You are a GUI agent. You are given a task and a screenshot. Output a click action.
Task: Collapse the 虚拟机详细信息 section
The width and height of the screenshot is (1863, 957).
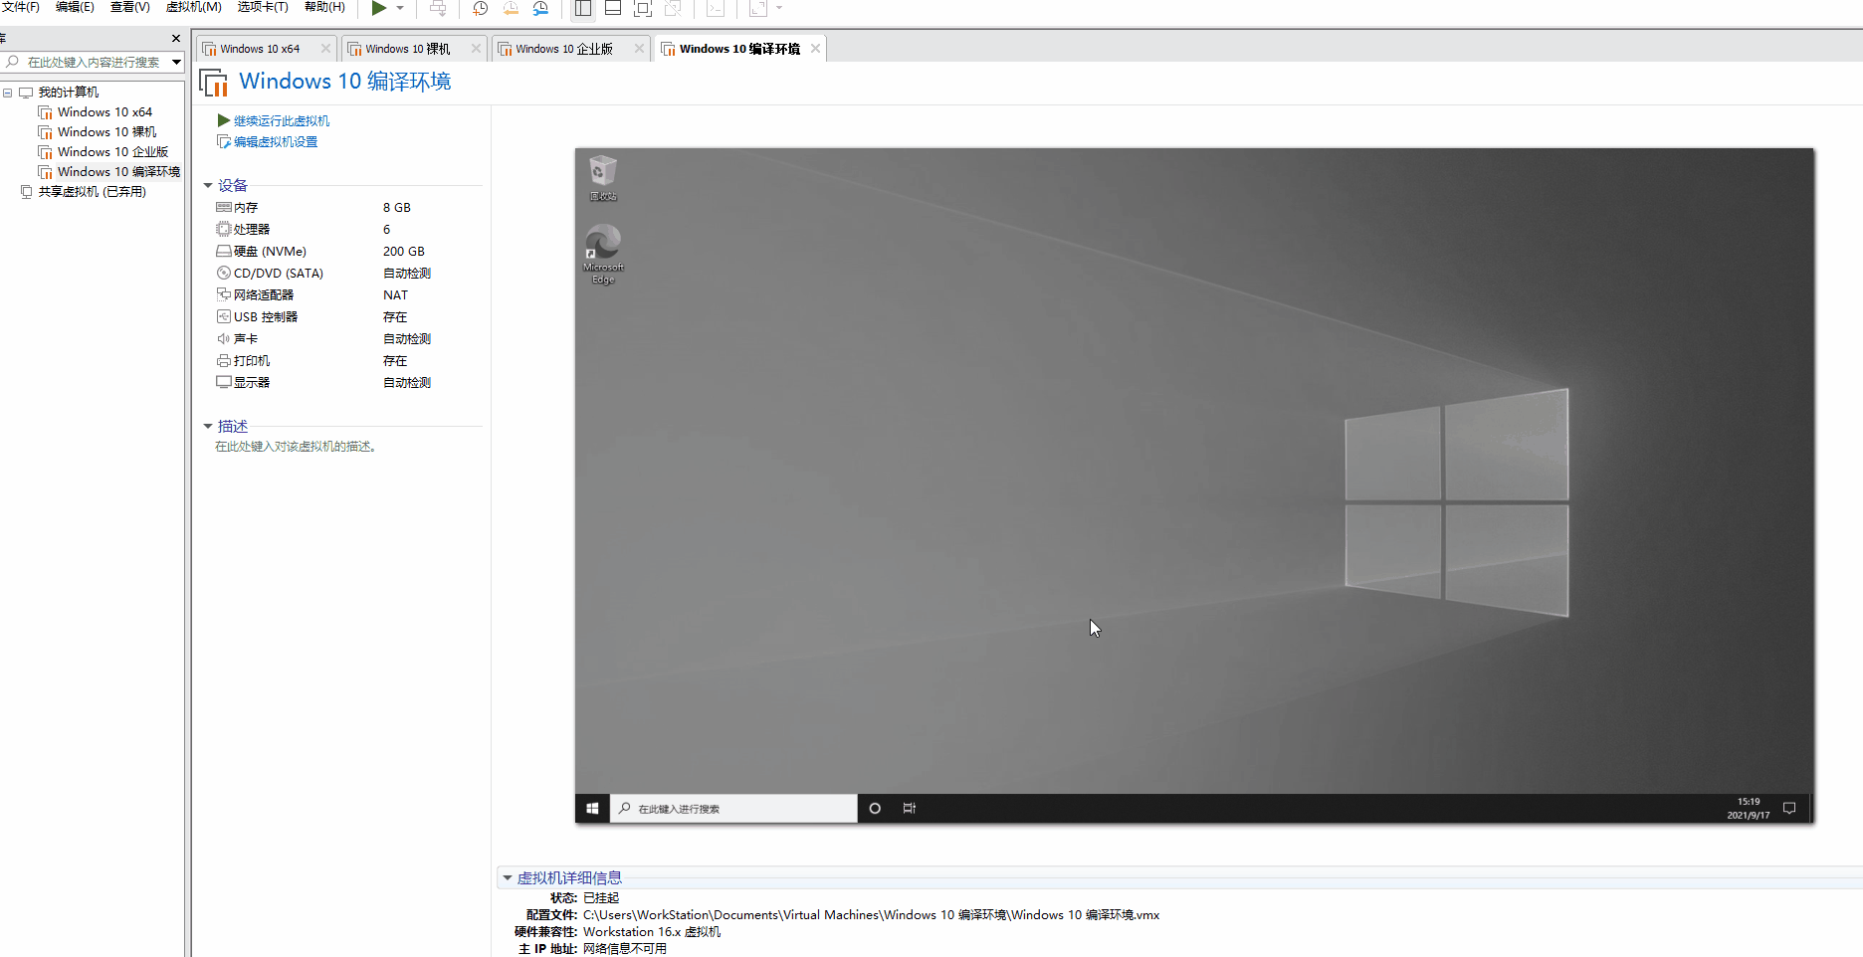point(508,878)
